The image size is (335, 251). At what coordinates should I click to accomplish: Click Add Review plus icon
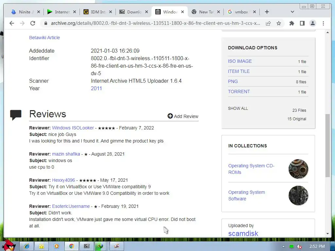[170, 116]
